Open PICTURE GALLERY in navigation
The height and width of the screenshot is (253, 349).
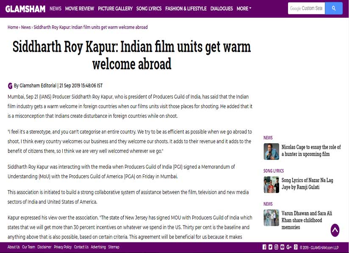(115, 8)
